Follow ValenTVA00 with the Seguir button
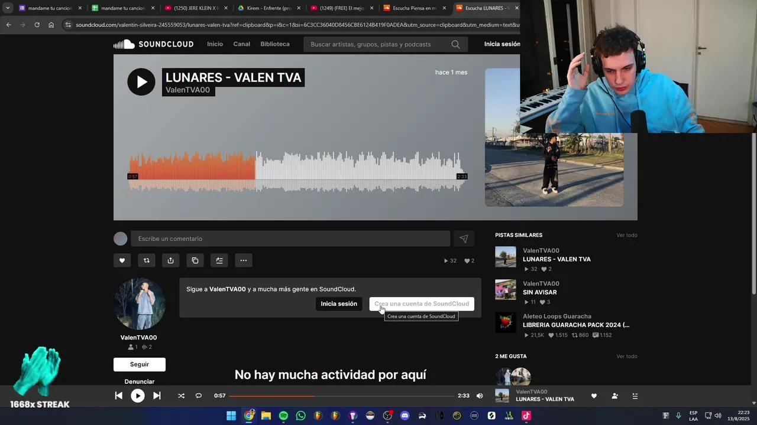 [140, 364]
